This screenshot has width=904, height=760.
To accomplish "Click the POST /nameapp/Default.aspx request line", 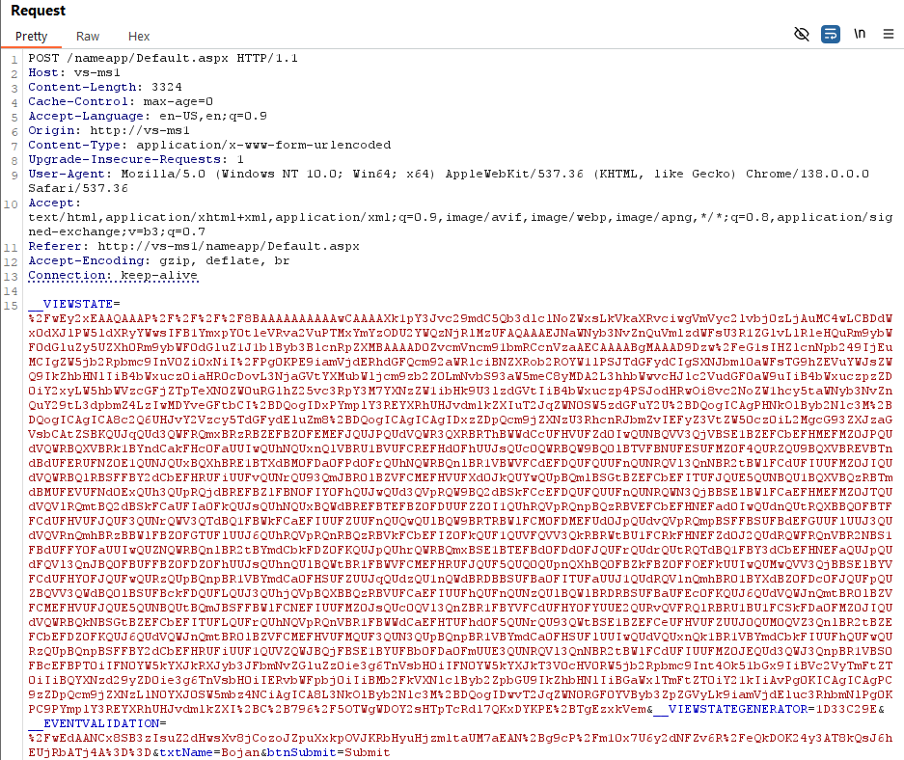I will click(x=163, y=58).
